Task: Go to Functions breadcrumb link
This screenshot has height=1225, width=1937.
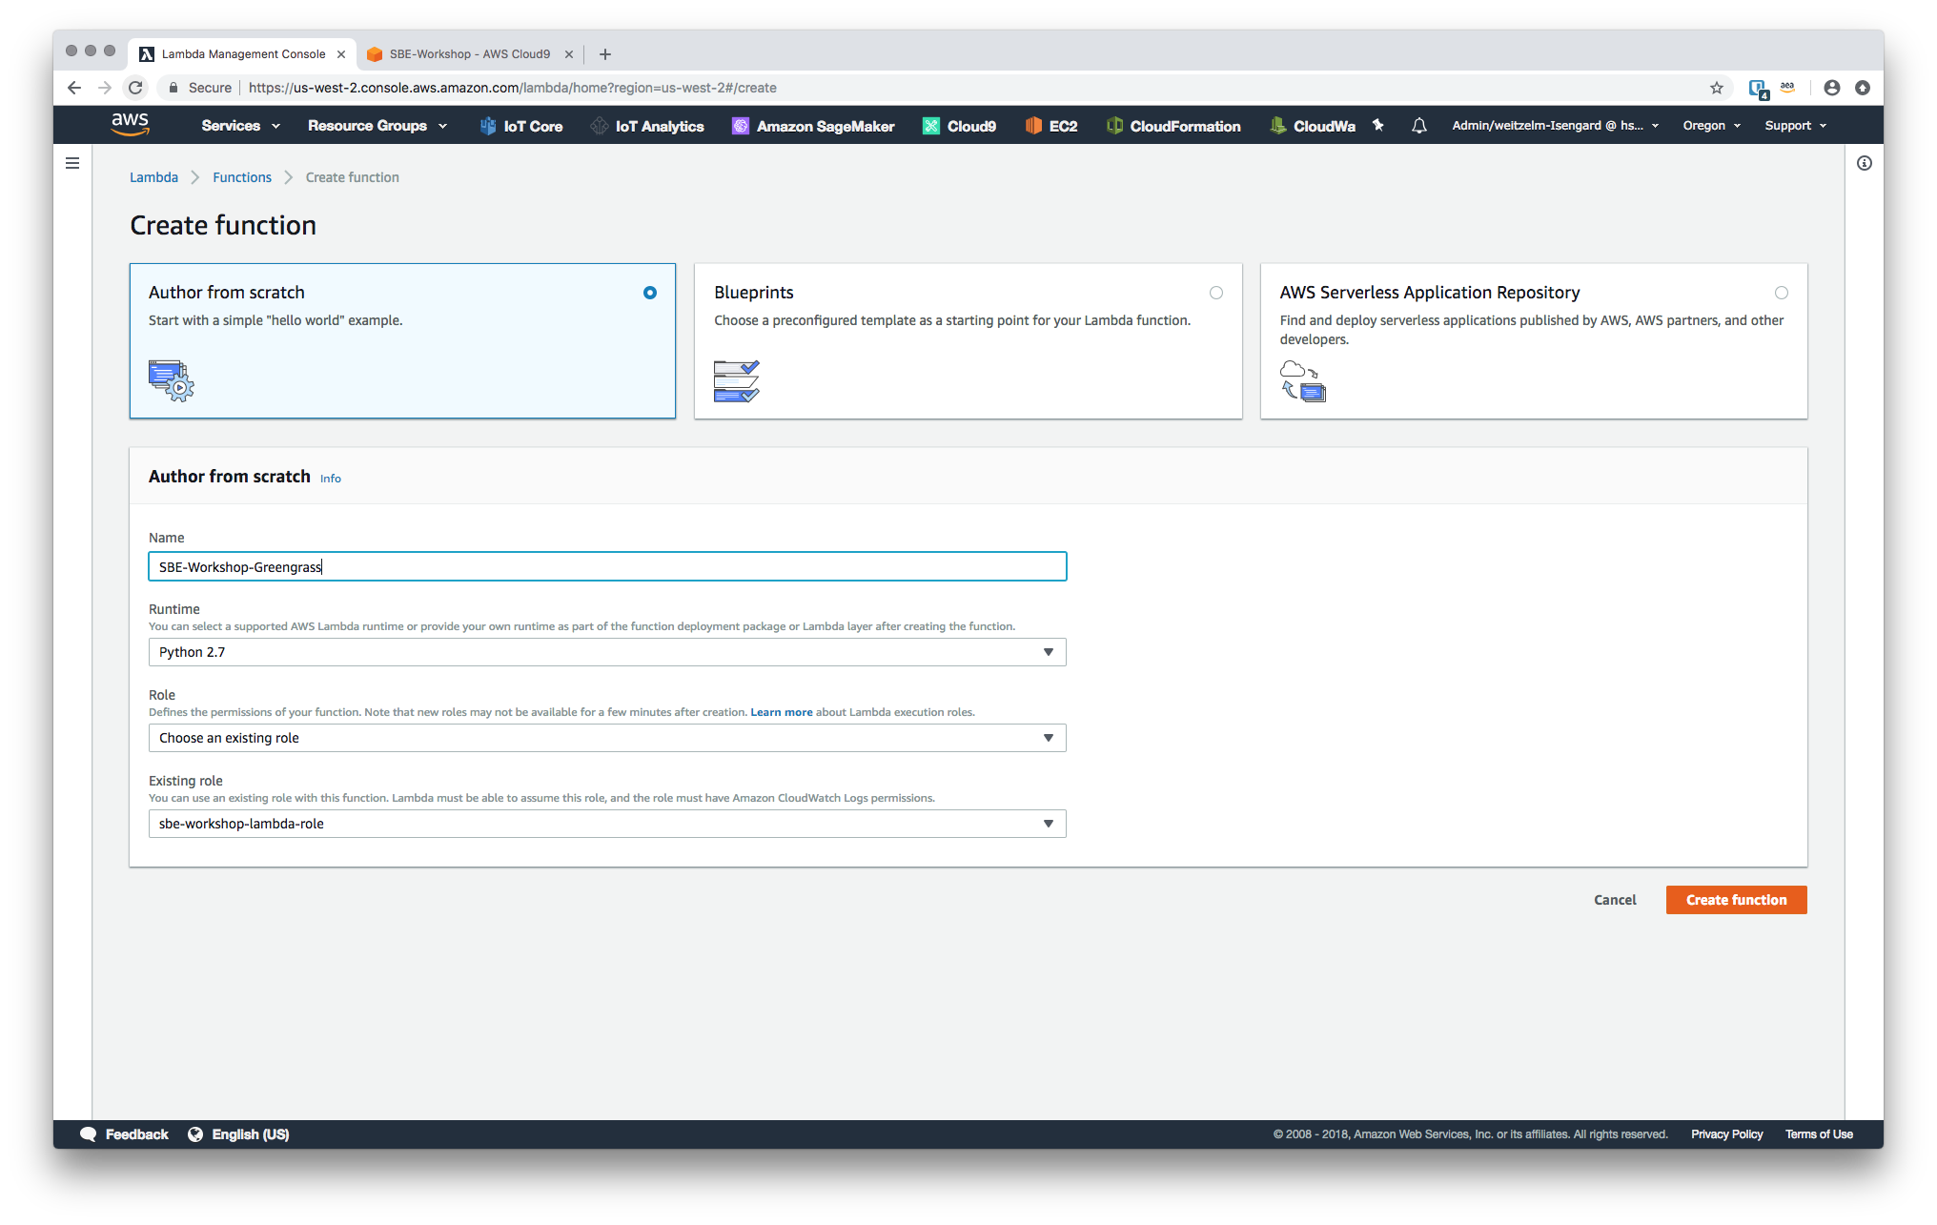Action: pos(242,177)
